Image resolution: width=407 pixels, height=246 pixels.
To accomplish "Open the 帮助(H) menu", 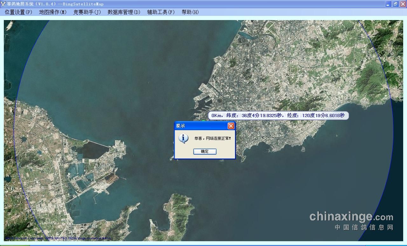I will [x=190, y=12].
